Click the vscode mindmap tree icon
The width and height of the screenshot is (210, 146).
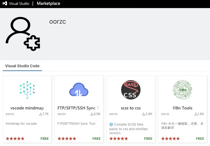pyautogui.click(x=27, y=90)
